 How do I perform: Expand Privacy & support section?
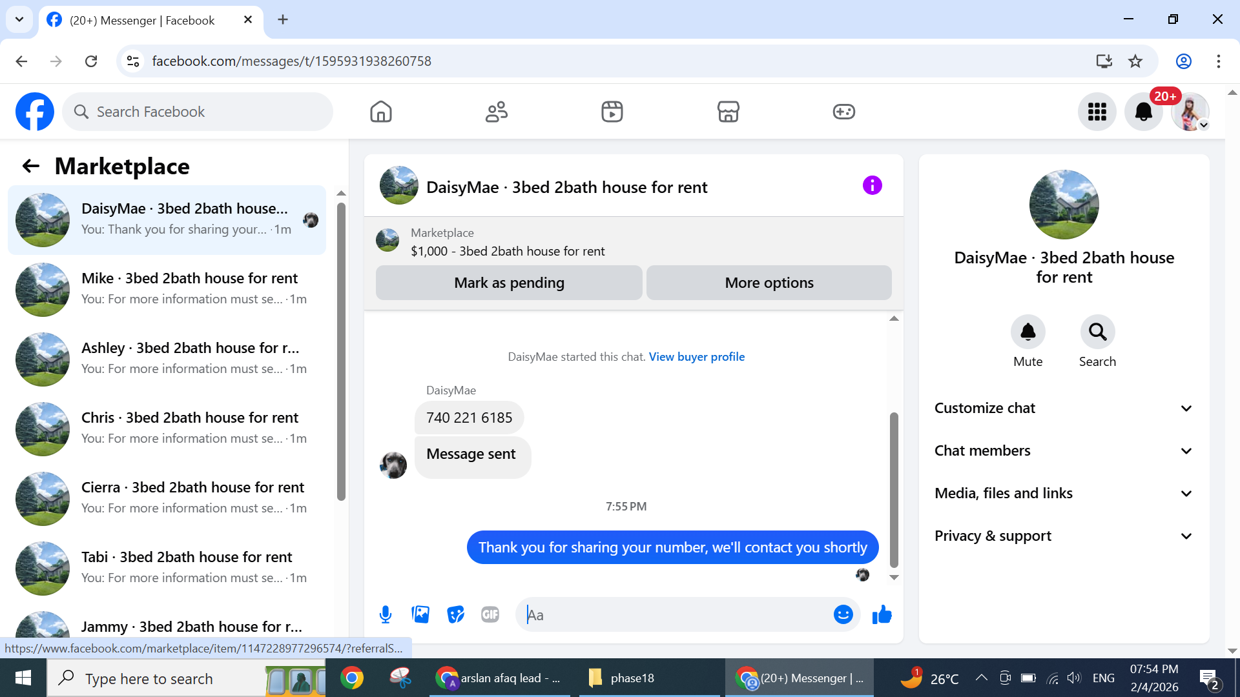point(1063,536)
